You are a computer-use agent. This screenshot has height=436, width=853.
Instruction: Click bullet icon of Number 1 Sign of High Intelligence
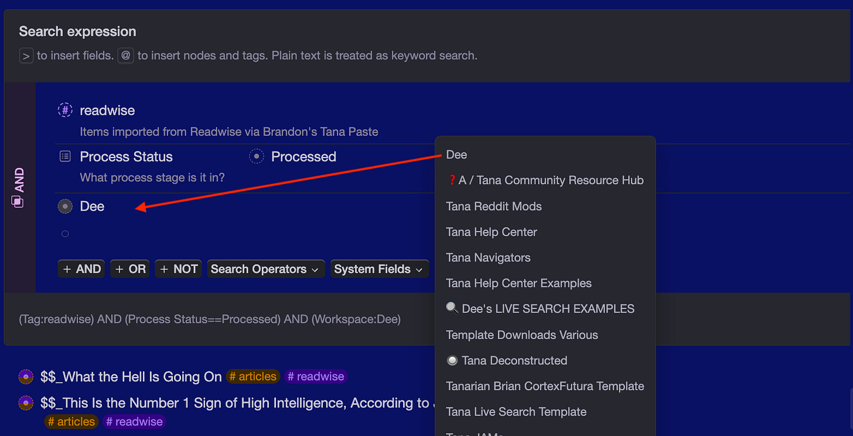(x=26, y=403)
